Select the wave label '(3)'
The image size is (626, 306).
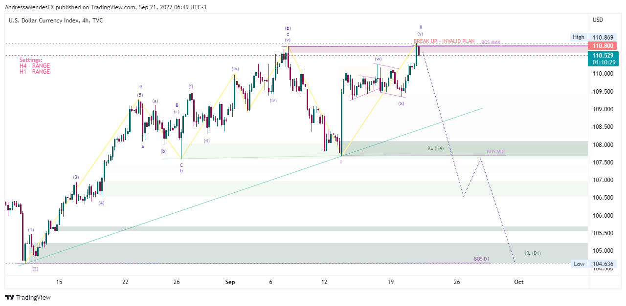(76, 177)
